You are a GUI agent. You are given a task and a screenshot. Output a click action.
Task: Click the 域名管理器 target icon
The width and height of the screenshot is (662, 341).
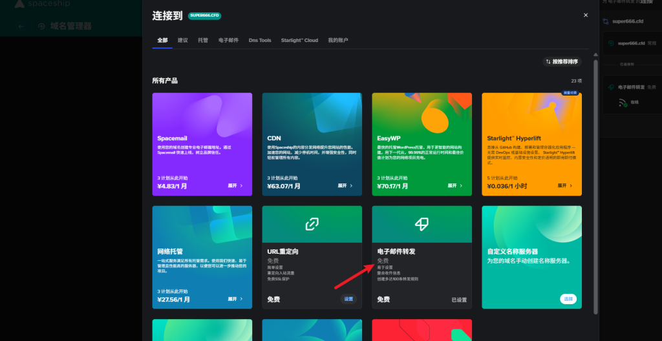[41, 26]
